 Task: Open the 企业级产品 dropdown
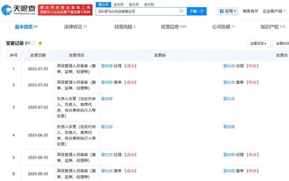[x=274, y=11]
